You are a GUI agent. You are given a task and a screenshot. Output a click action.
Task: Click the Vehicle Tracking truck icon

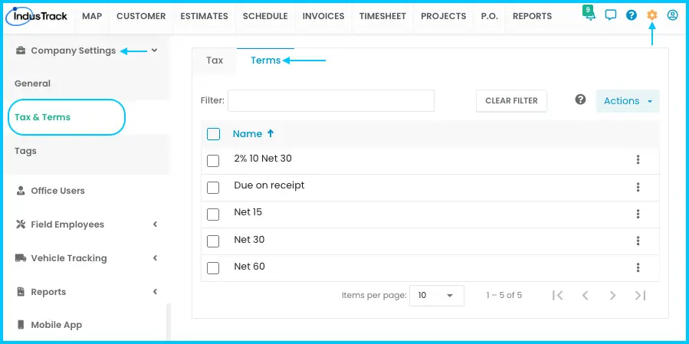click(x=20, y=258)
